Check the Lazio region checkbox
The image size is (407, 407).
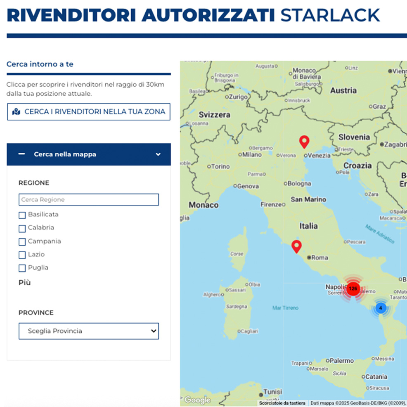click(x=22, y=255)
